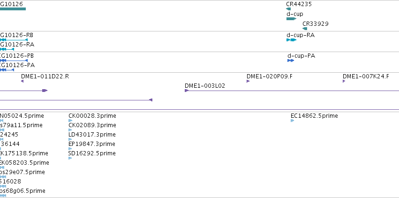Click the bs29e07.5prime EST glyph
The image size is (399, 198).
3,177
